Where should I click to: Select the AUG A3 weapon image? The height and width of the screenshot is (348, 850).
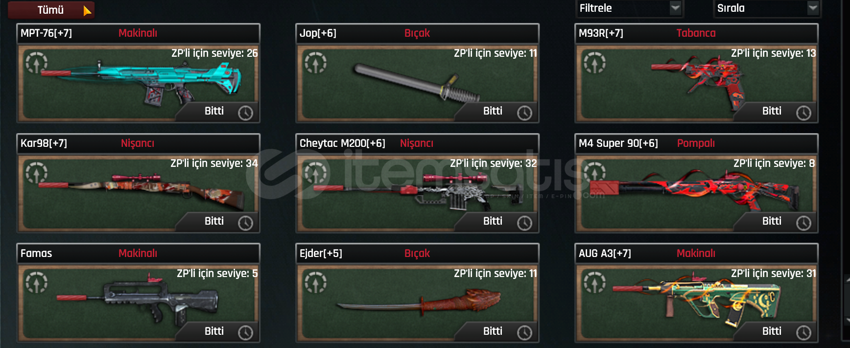(697, 301)
